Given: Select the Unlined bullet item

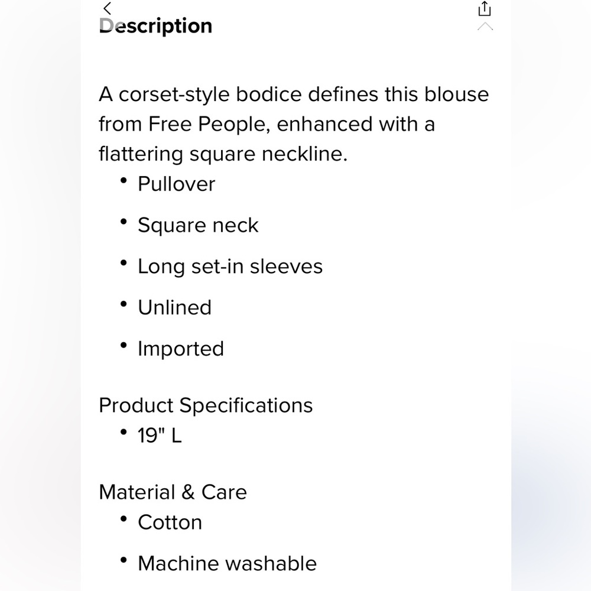Looking at the screenshot, I should pos(174,307).
